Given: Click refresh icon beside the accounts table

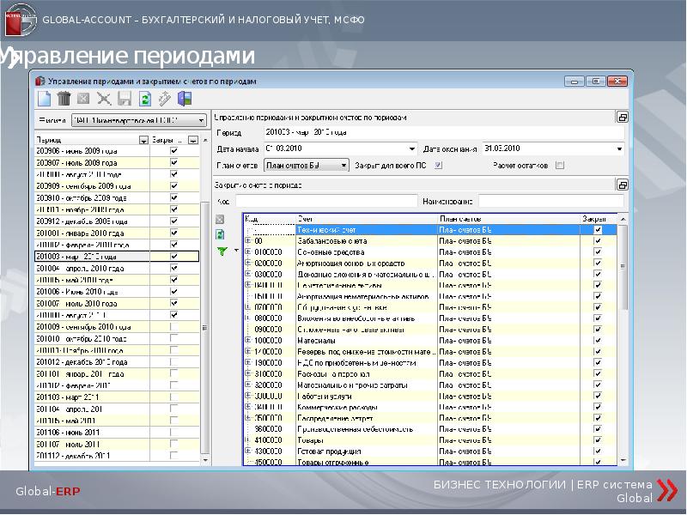Looking at the screenshot, I should pos(220,234).
